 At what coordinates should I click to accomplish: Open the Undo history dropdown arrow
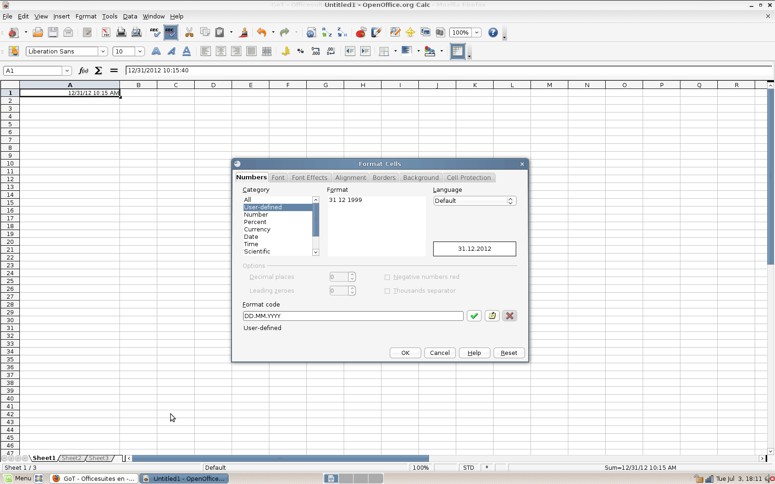(x=273, y=32)
